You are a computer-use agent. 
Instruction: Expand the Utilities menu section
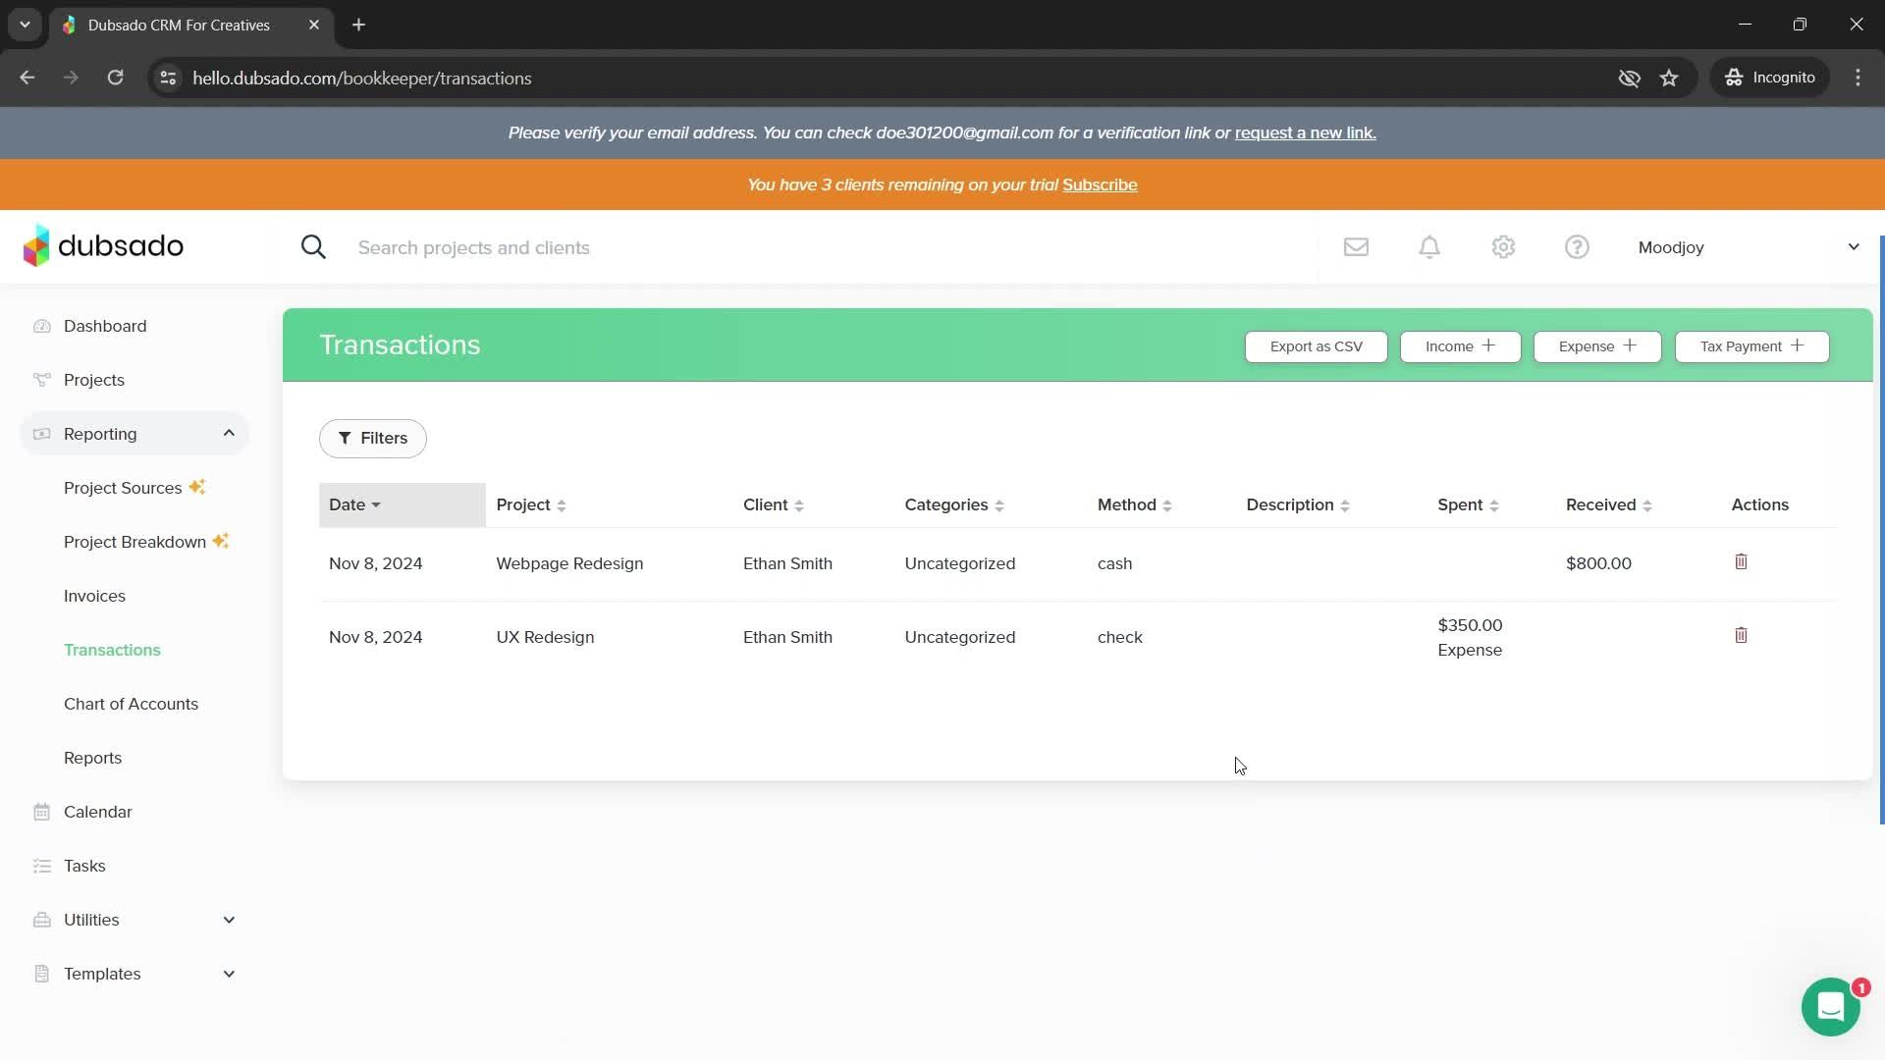coord(229,920)
